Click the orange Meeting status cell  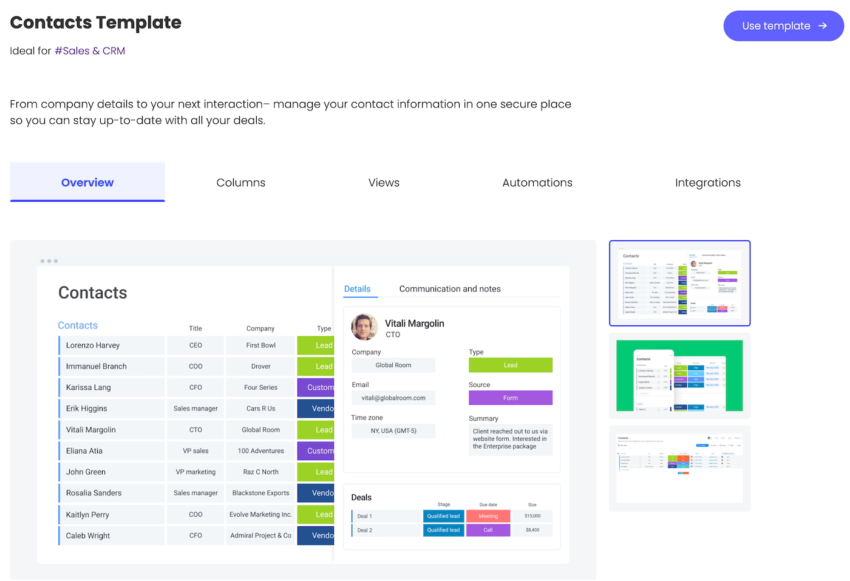pos(488,516)
